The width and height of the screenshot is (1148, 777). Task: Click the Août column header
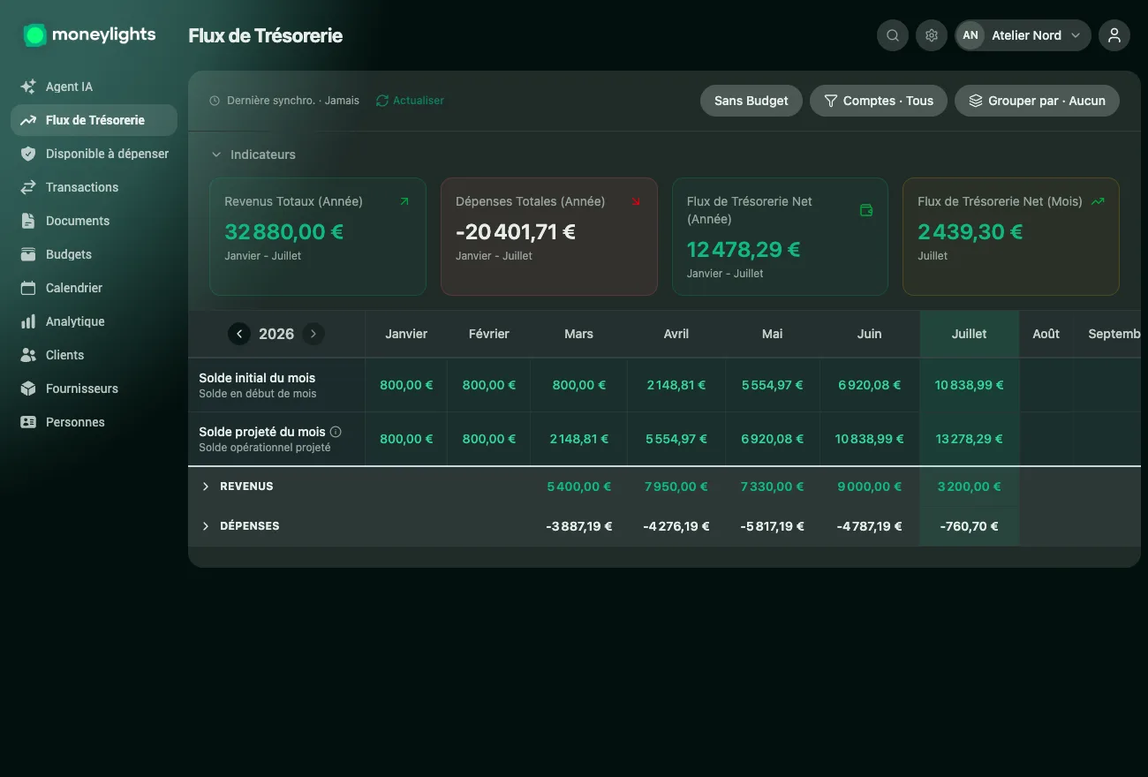pos(1046,334)
